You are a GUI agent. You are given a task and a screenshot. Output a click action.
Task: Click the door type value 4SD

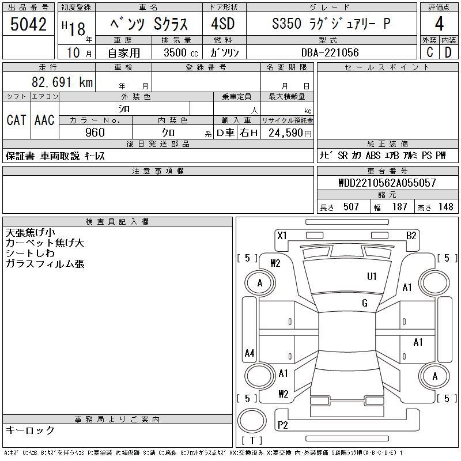pos(223,24)
